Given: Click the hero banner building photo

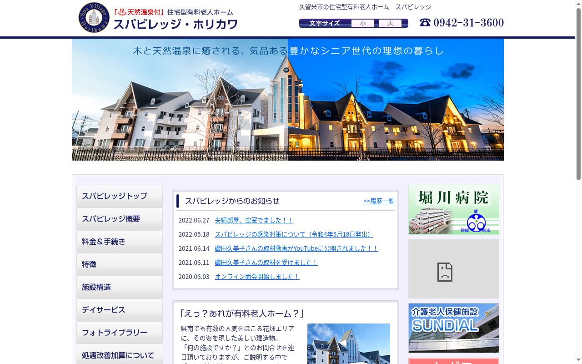Looking at the screenshot, I should click(288, 100).
